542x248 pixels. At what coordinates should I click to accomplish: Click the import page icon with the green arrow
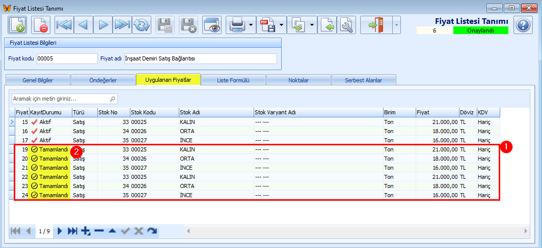pos(327,25)
